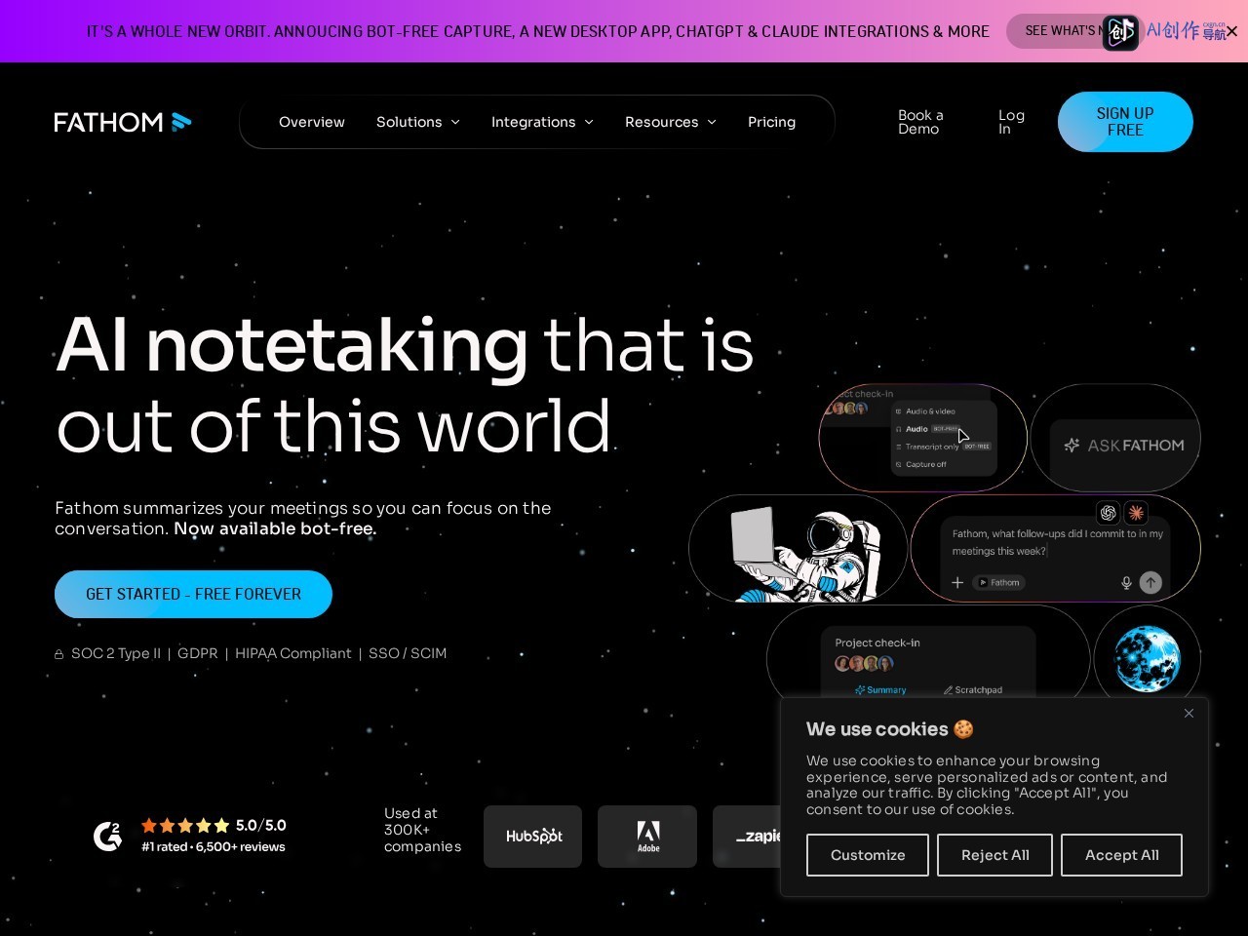Click the "#1 rated · 6,500+ reviews" text

(214, 847)
